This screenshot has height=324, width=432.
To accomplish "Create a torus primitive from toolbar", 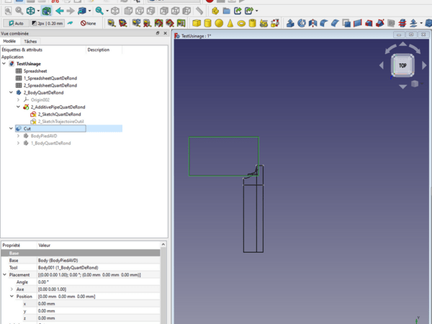I will click(242, 23).
